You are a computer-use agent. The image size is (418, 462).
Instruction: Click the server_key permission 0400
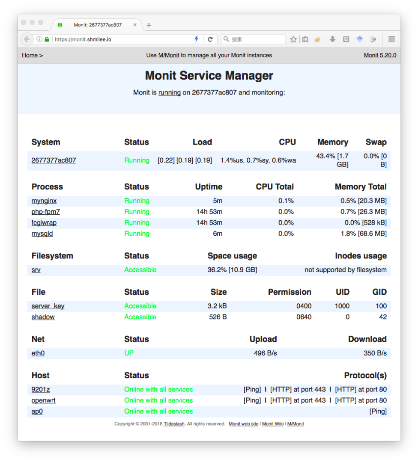point(304,306)
